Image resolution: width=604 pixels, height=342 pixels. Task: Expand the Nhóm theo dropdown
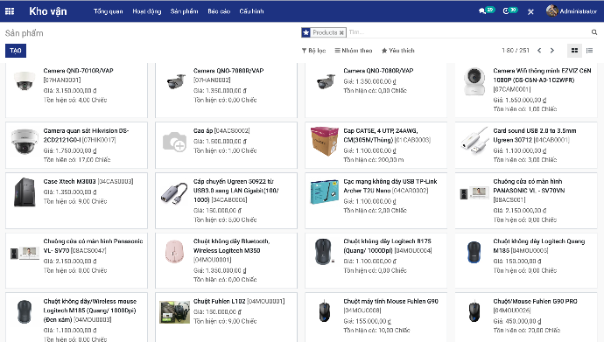click(354, 51)
